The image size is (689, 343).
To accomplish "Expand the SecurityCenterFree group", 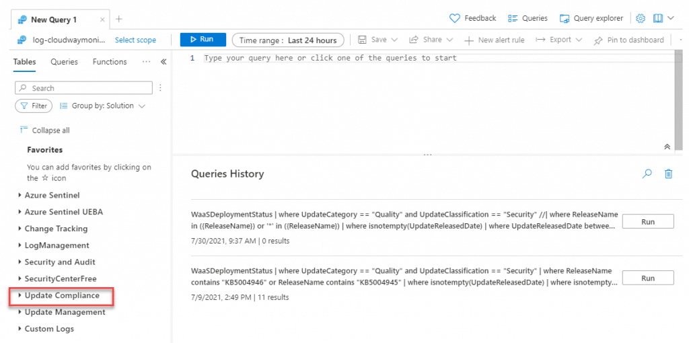I will pos(57,278).
